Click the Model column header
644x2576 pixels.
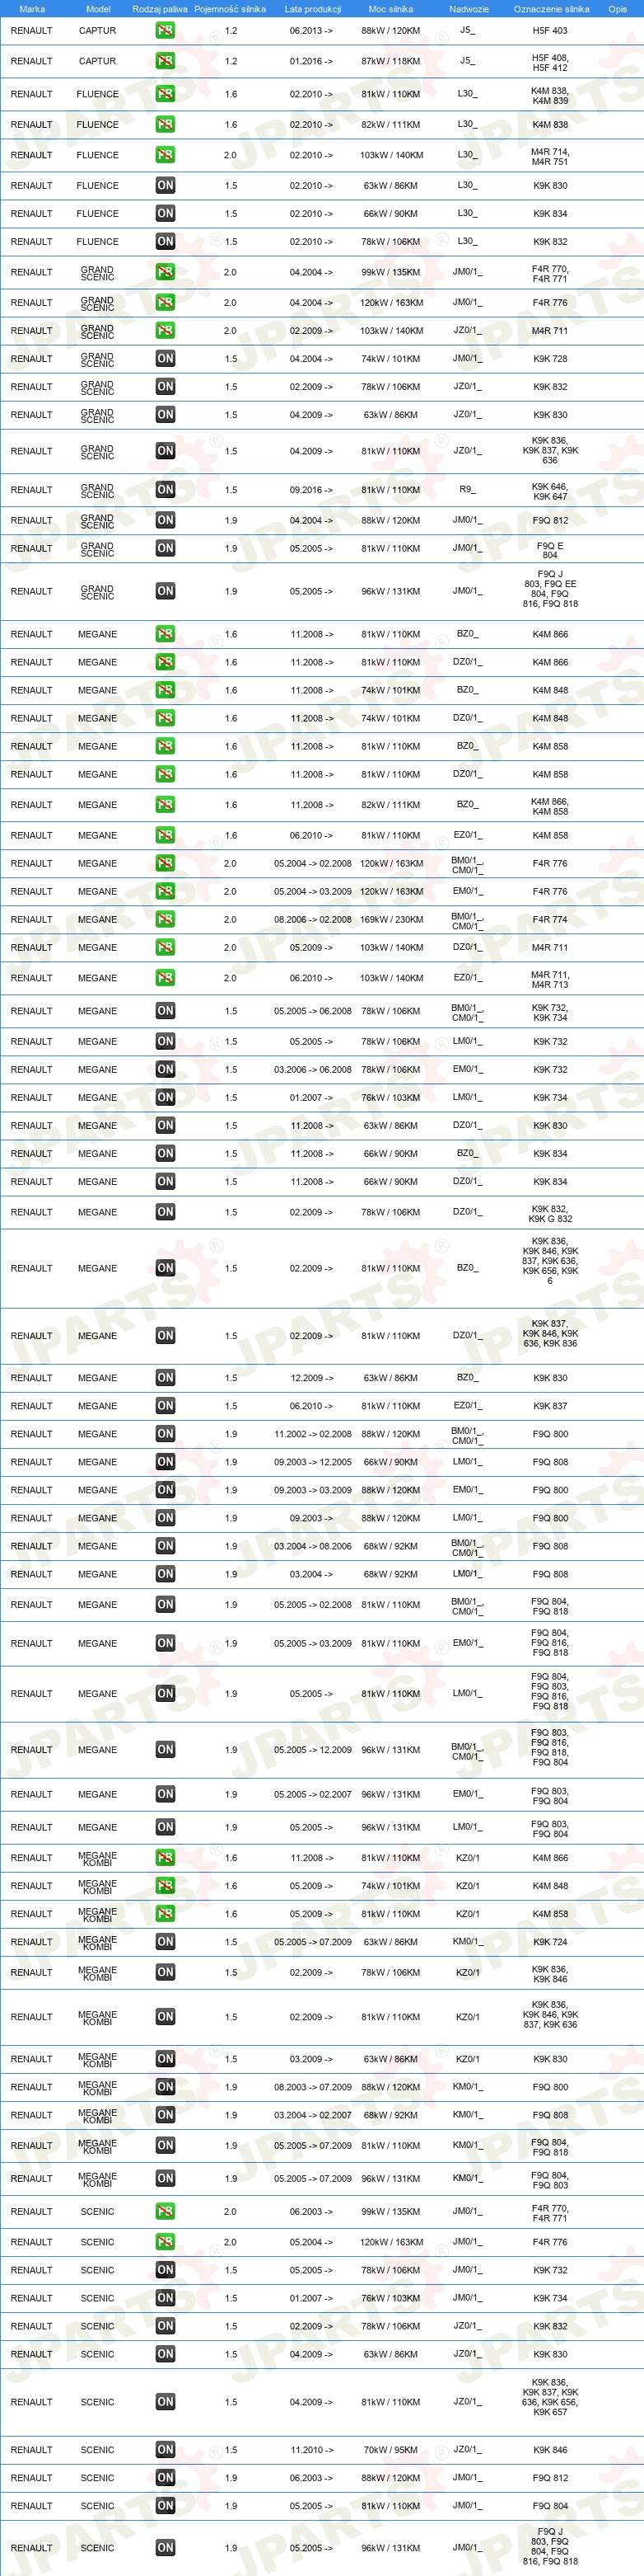coord(98,9)
